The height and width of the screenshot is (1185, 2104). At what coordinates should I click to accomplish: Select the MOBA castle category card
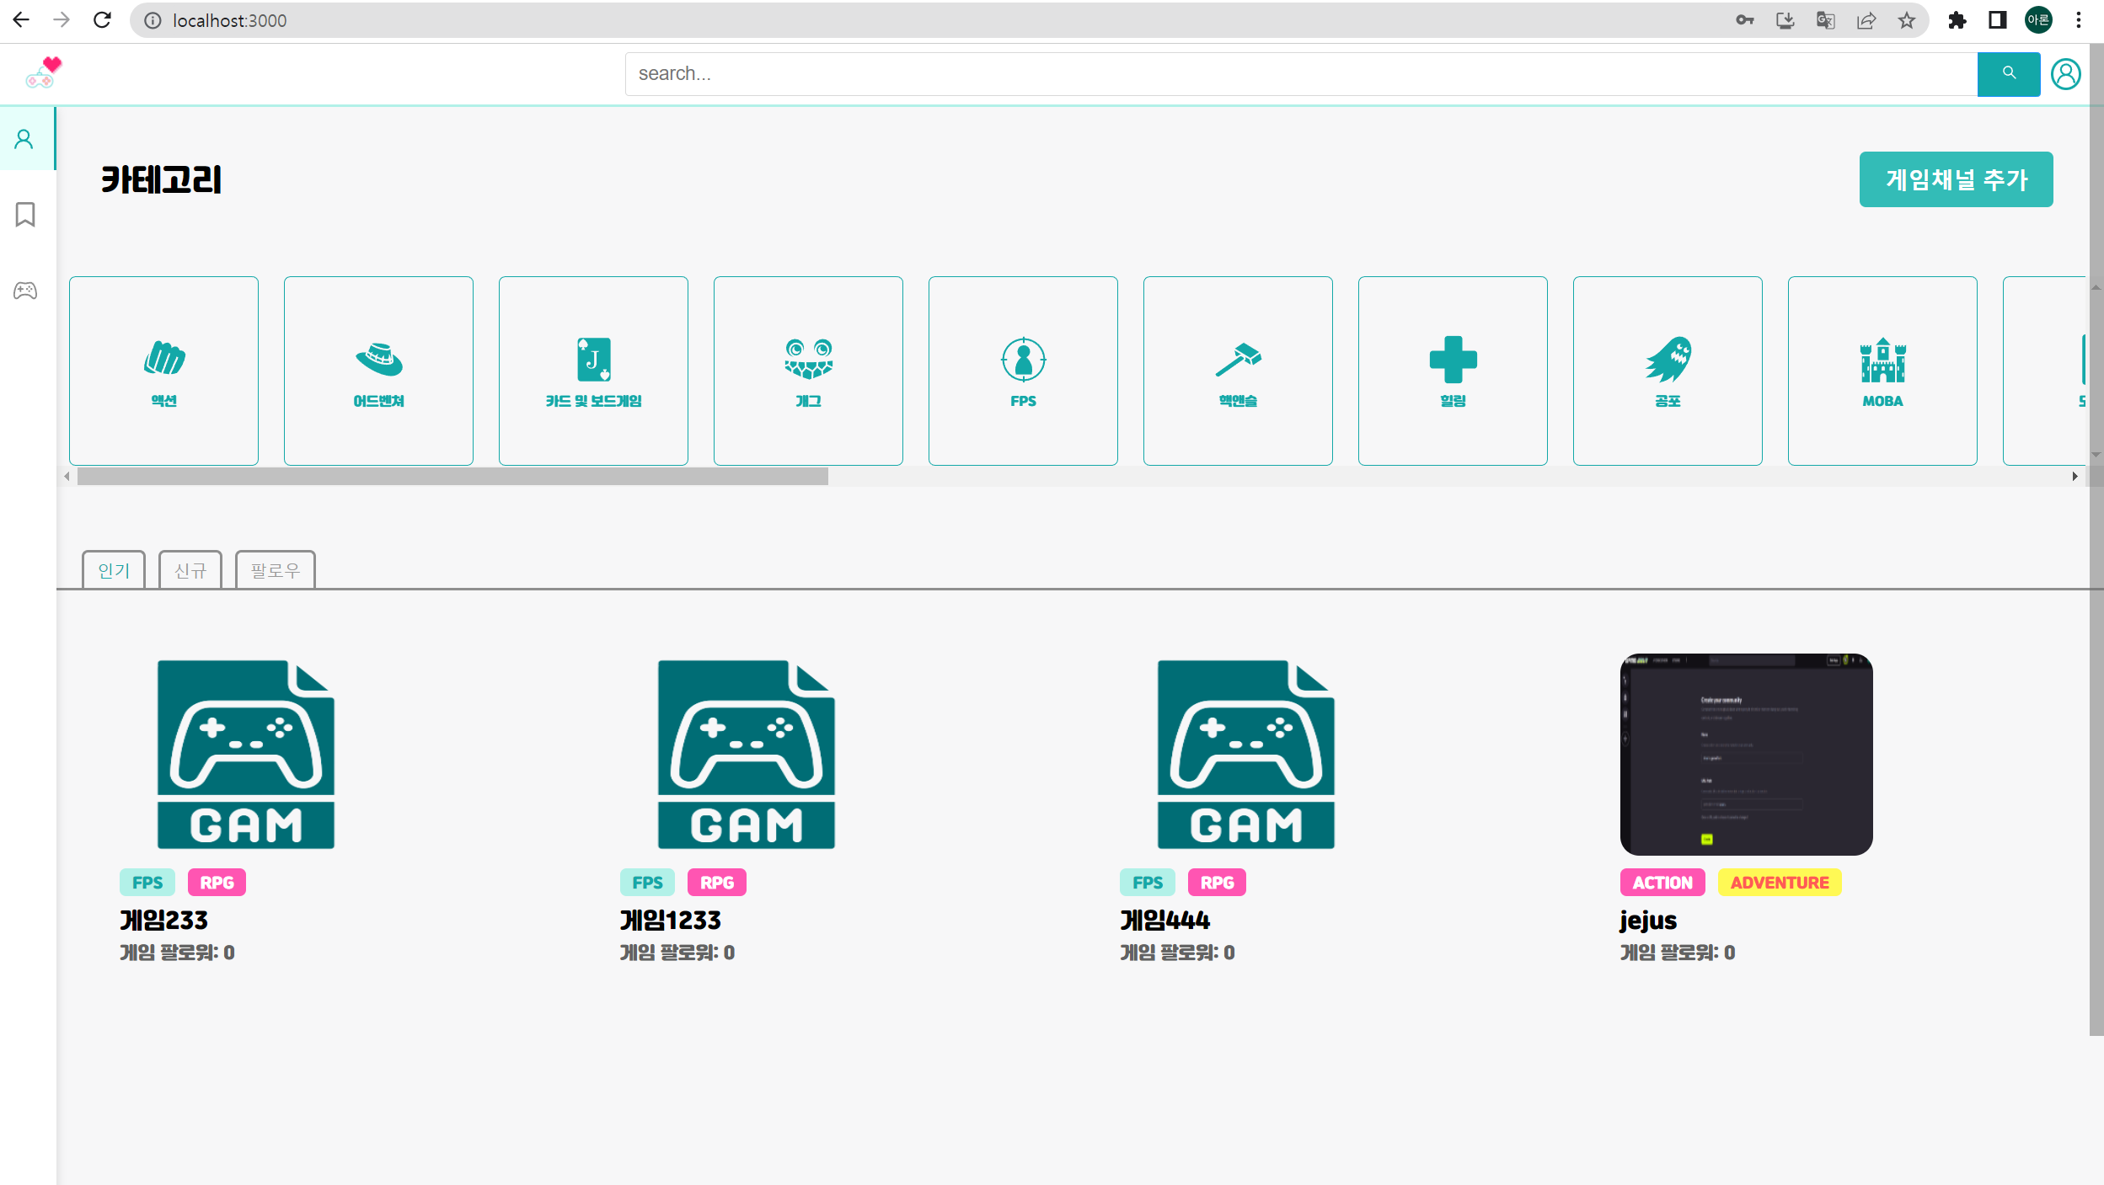1882,371
